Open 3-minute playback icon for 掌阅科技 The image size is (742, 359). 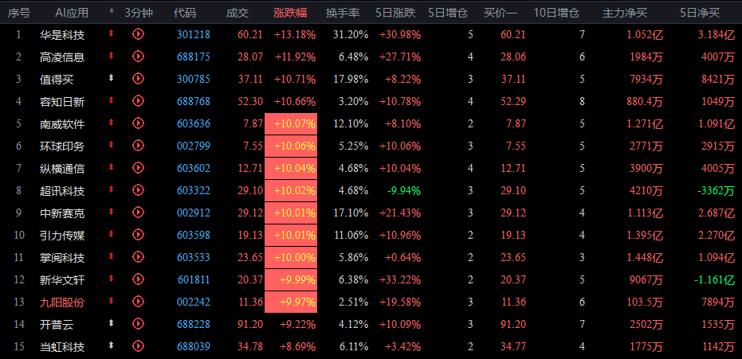(138, 257)
